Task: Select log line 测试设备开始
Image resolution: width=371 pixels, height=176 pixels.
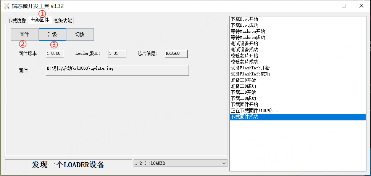Action: 298,44
